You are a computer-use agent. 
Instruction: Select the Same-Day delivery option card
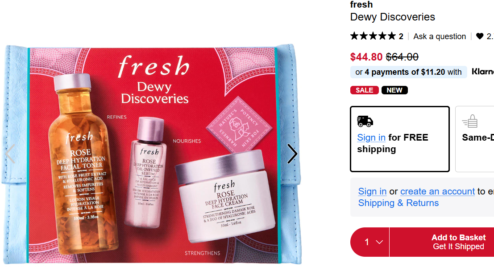click(475, 139)
